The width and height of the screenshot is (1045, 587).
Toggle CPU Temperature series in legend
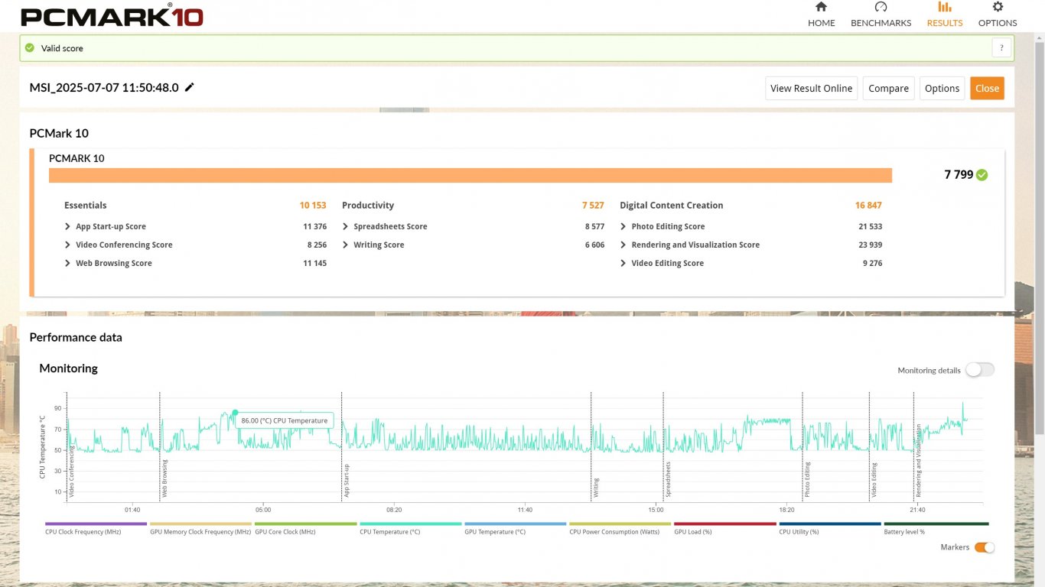pyautogui.click(x=410, y=529)
